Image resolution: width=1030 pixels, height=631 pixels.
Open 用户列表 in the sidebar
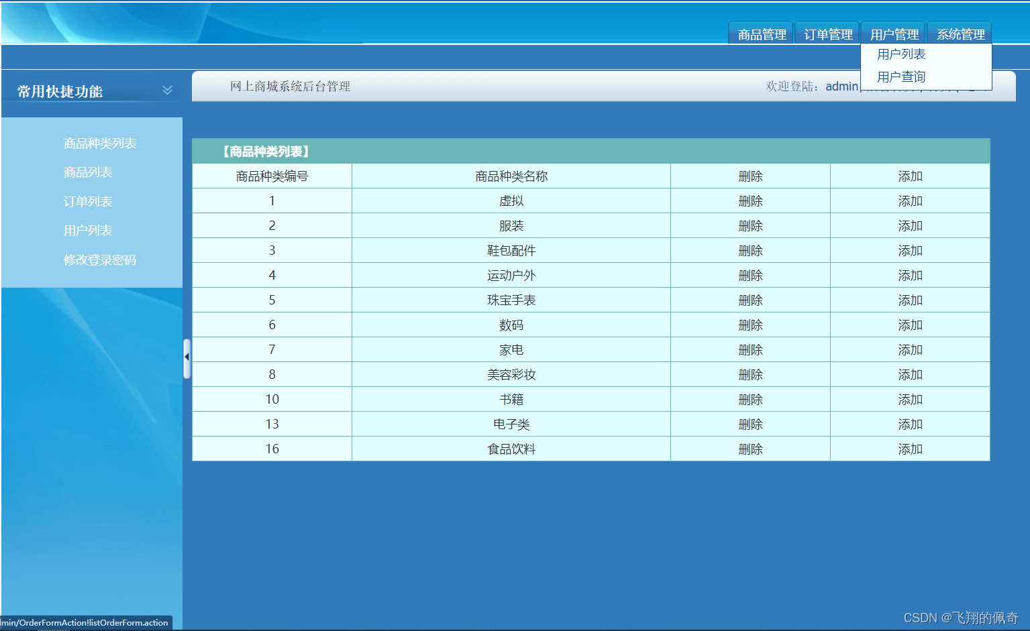tap(88, 230)
